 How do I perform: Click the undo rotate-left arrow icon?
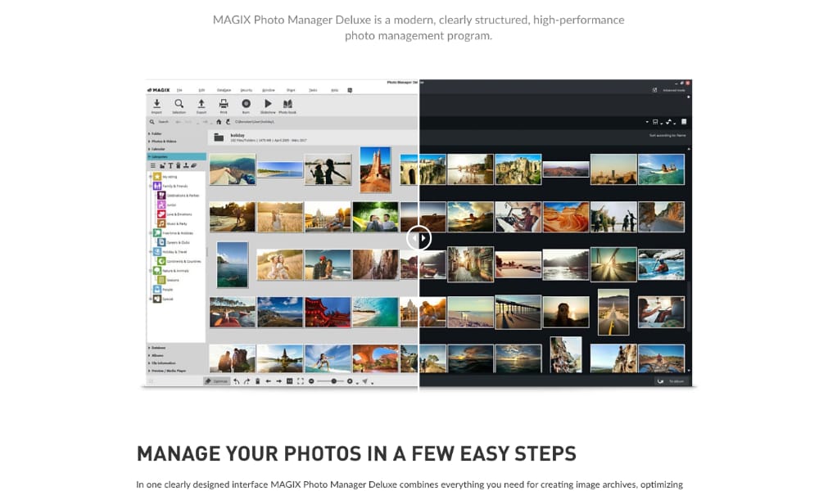click(236, 381)
